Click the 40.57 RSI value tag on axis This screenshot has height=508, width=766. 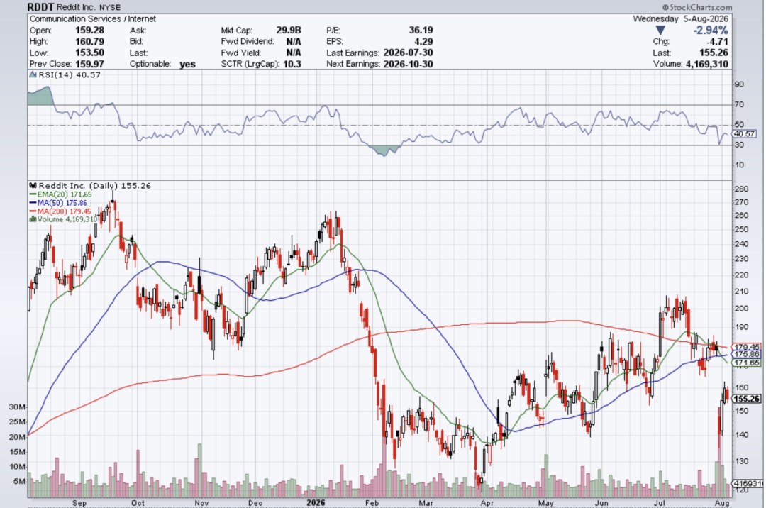(745, 133)
